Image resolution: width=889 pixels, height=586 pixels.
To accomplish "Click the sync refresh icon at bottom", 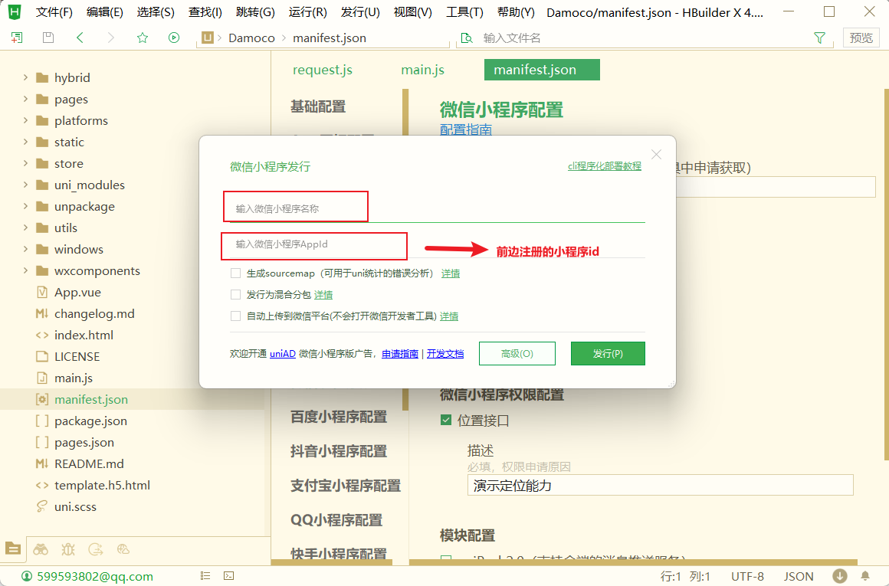I will pyautogui.click(x=96, y=549).
